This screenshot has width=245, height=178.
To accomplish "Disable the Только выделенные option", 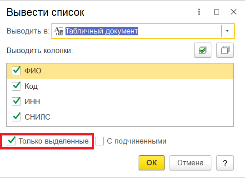I will click(x=11, y=141).
